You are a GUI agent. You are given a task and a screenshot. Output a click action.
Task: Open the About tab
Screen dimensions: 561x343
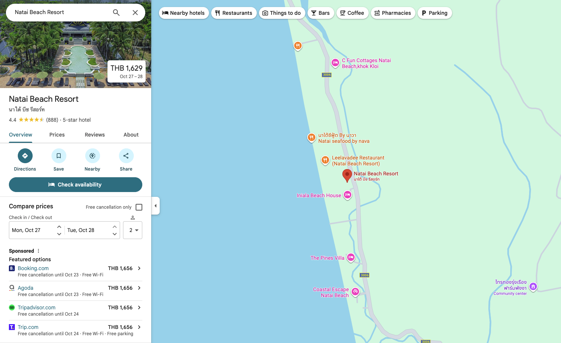pyautogui.click(x=131, y=135)
